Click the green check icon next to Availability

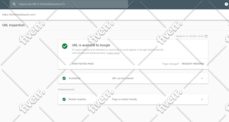click(64, 78)
